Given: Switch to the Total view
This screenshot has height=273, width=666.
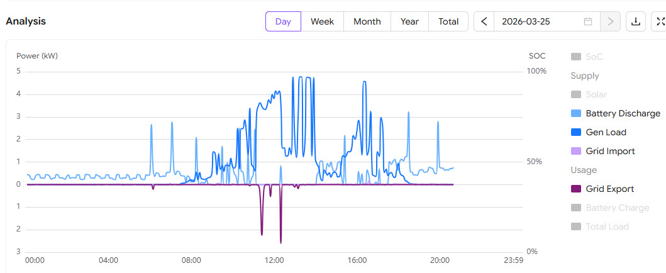Looking at the screenshot, I should pos(448,21).
